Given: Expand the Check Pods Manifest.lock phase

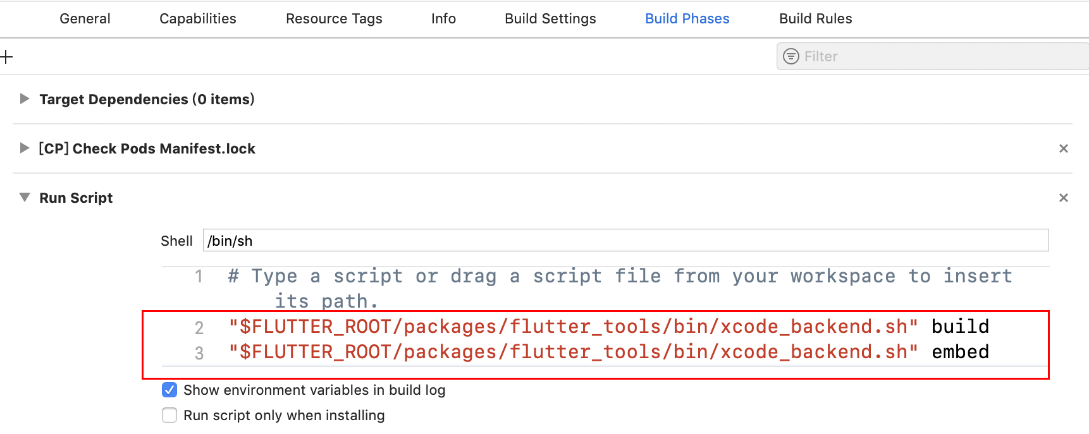Looking at the screenshot, I should click(25, 148).
